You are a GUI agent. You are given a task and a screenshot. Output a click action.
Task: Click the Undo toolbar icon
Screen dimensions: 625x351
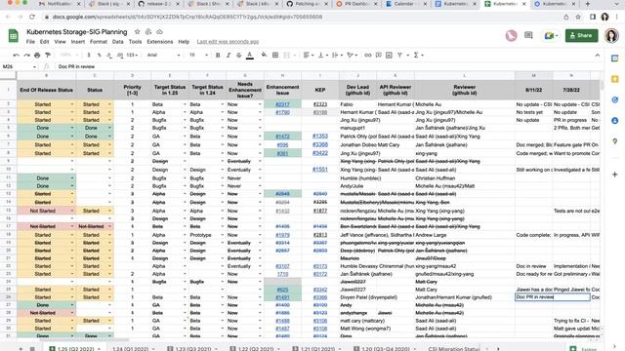pos(16,55)
